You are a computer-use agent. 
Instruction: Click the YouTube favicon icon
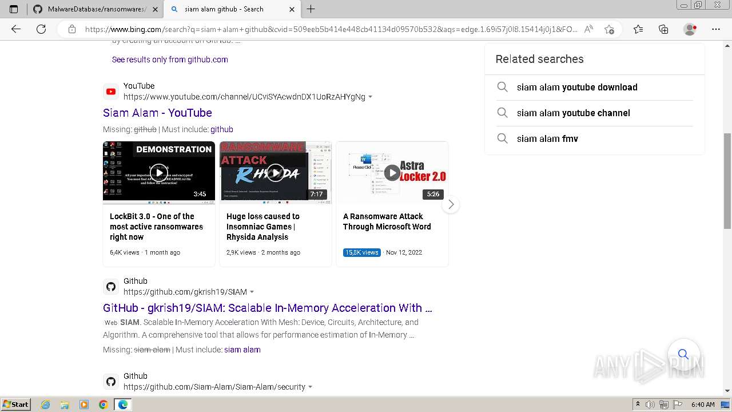pos(111,92)
